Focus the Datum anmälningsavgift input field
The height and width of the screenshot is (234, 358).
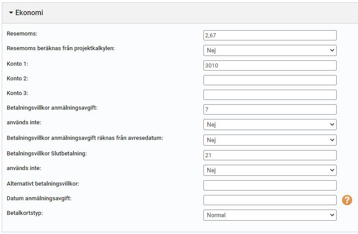(270, 200)
